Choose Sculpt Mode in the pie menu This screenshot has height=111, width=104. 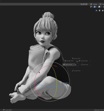click(78, 71)
